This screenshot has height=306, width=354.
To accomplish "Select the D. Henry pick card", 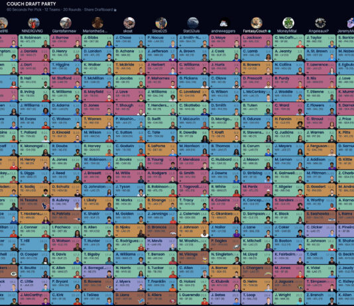I will (x=66, y=54).
